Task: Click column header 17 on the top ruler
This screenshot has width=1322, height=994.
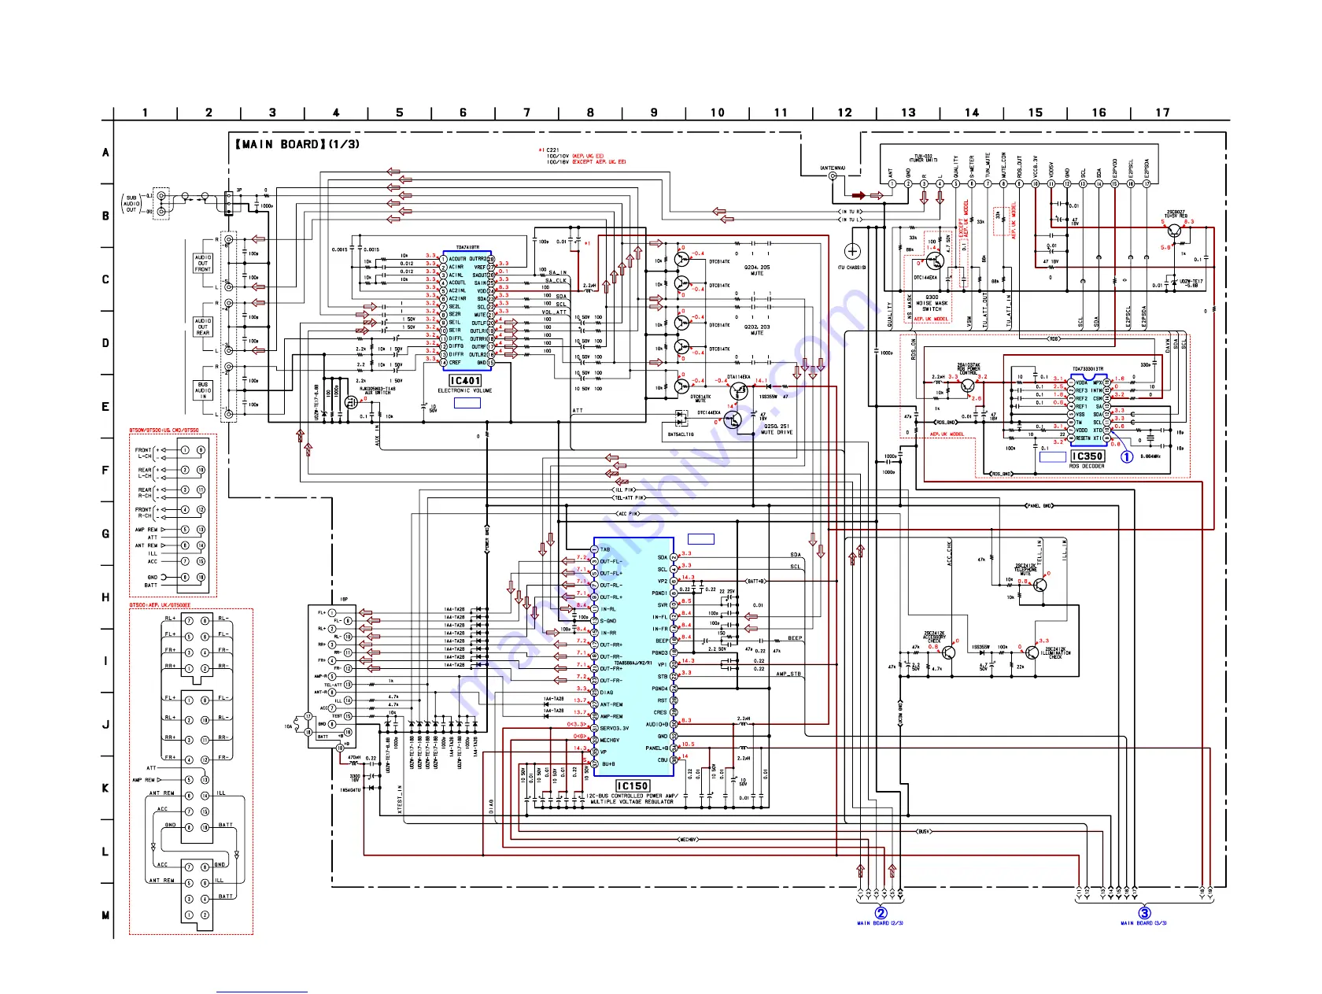Action: [x=1162, y=113]
